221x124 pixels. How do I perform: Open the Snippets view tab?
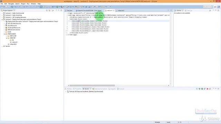coord(112,89)
